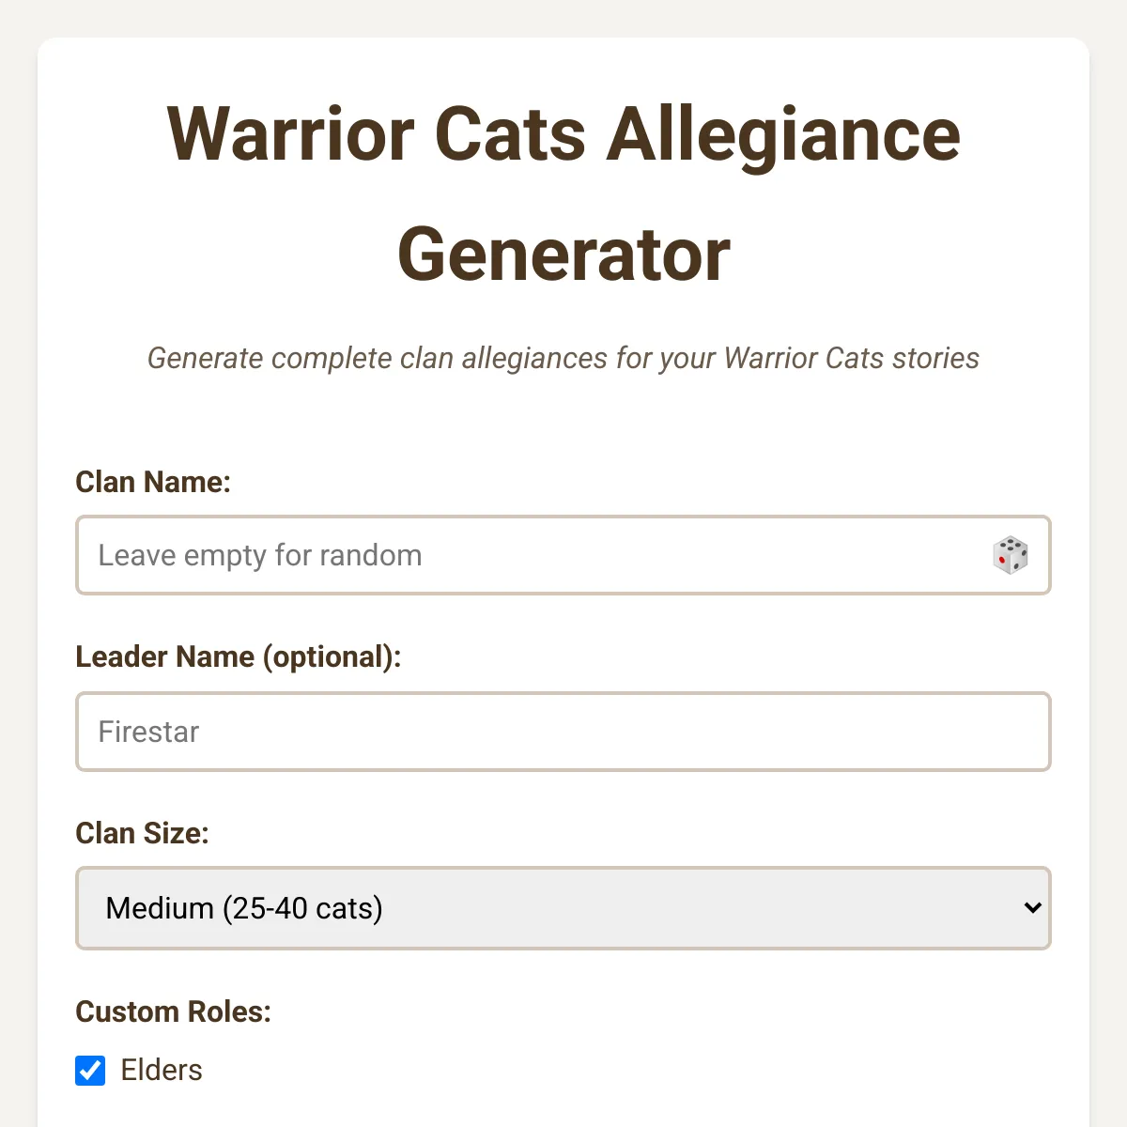Screen dimensions: 1127x1127
Task: Uncheck the Elders checkbox
Action: point(90,1070)
